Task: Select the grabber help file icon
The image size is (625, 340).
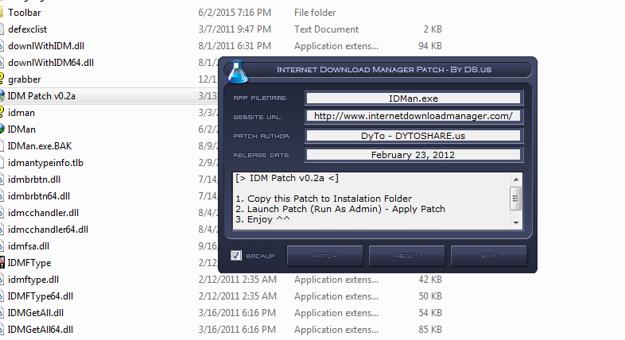Action: (x=2, y=79)
